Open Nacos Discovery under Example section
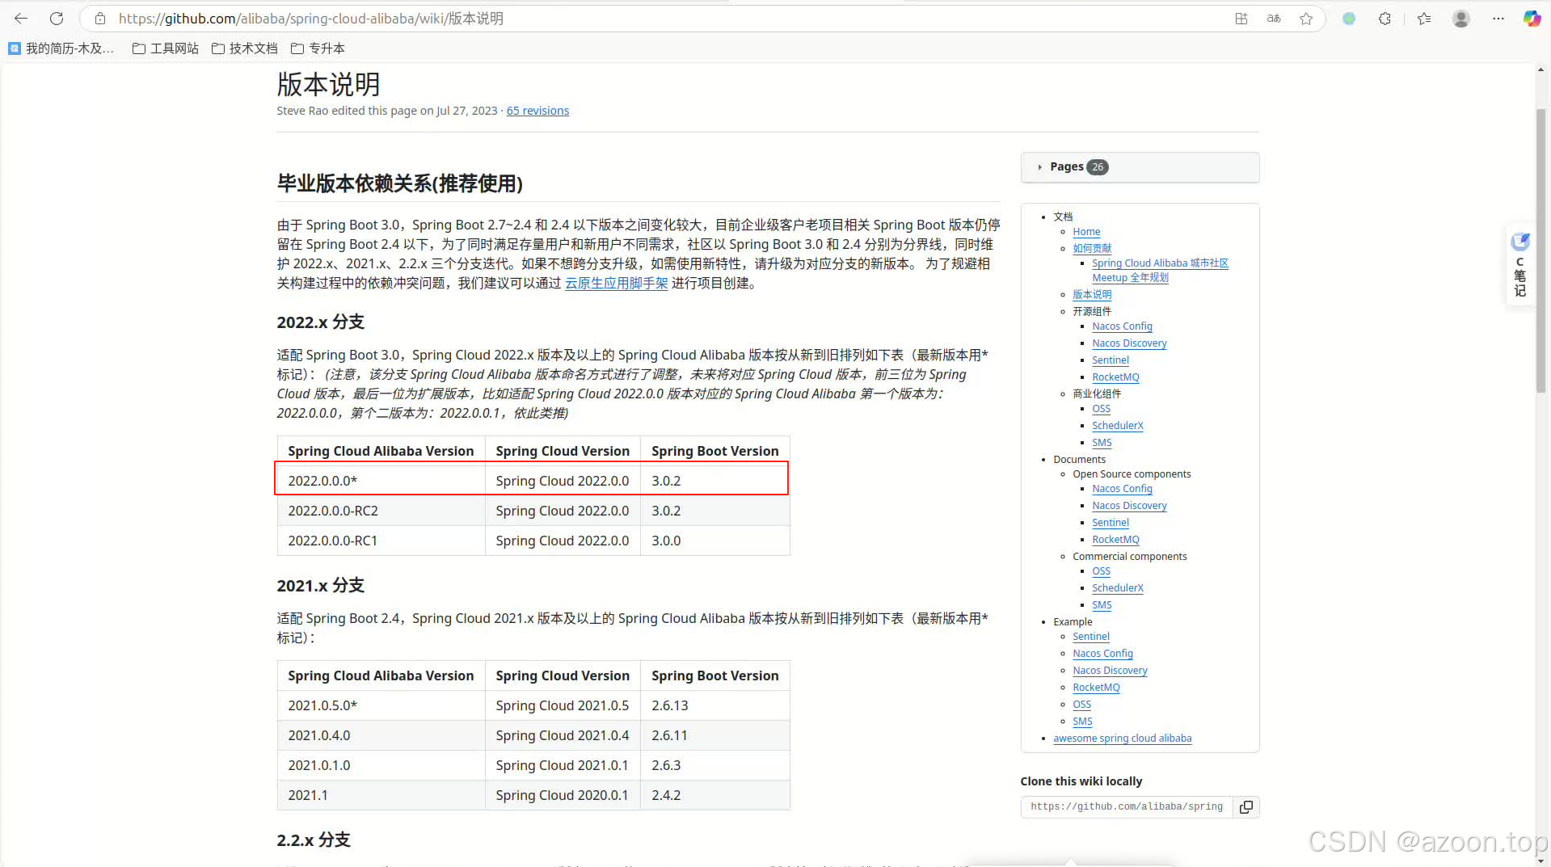The width and height of the screenshot is (1551, 867). 1110,671
